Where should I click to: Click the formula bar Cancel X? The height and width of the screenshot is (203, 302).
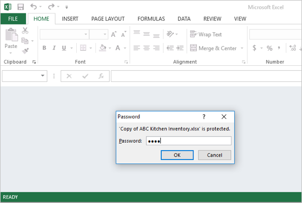[x=69, y=76]
